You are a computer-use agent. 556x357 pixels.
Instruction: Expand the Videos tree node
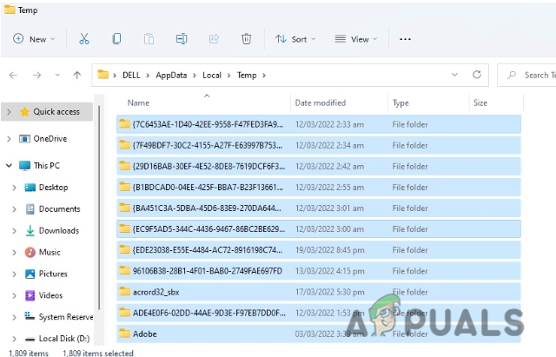tap(14, 295)
